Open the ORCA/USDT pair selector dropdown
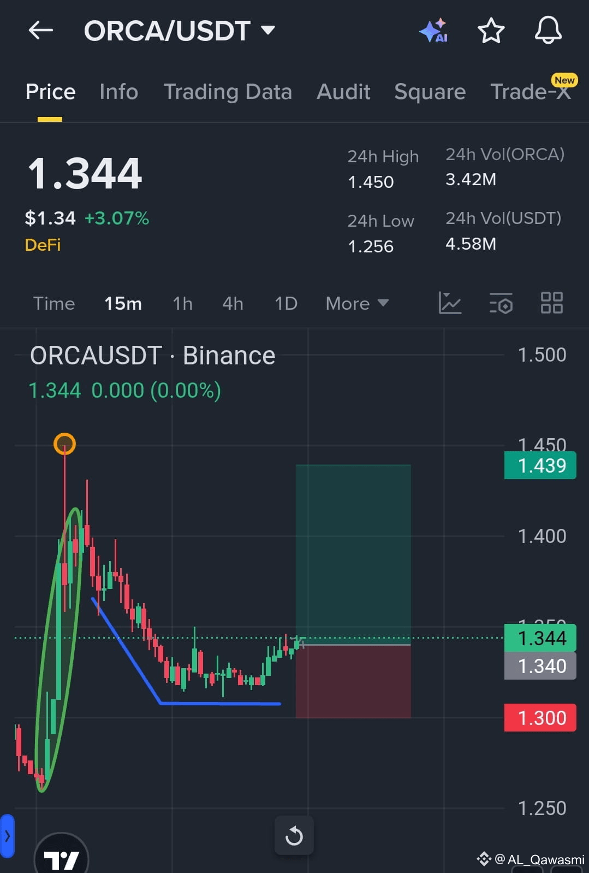 tap(180, 31)
